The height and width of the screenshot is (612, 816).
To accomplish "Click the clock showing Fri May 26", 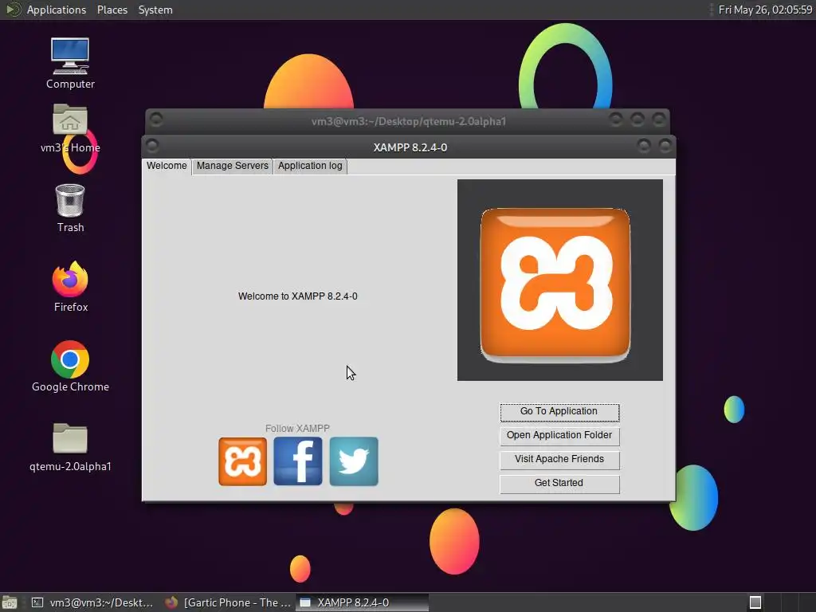I will click(765, 10).
